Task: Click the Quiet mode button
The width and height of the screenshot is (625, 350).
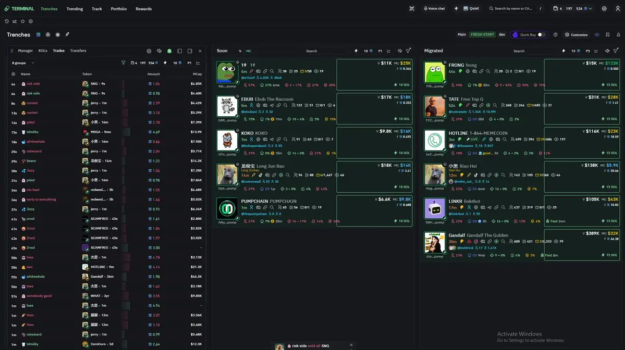Action: (471, 8)
